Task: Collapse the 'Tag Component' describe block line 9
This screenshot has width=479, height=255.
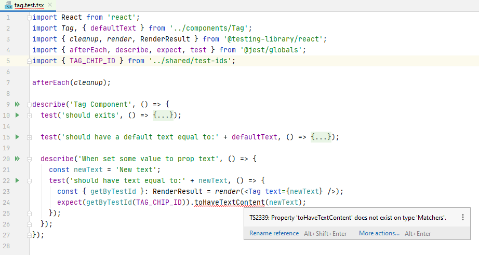Action: (x=29, y=105)
